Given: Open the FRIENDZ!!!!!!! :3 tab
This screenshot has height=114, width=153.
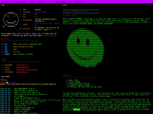Looking at the screenshot, I should pos(45,2).
